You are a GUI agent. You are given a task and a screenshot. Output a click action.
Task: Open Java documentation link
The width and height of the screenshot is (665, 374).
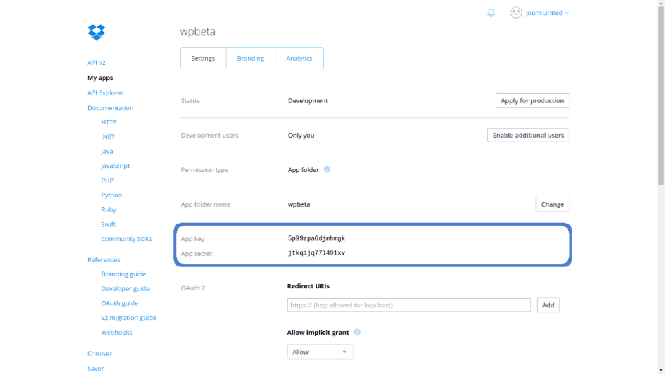pyautogui.click(x=107, y=151)
